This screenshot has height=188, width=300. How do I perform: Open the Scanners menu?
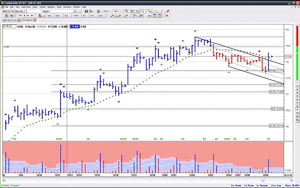pyautogui.click(x=67, y=7)
